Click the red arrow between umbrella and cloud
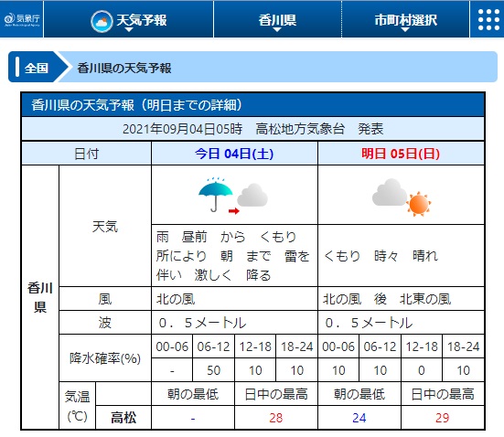 (234, 211)
